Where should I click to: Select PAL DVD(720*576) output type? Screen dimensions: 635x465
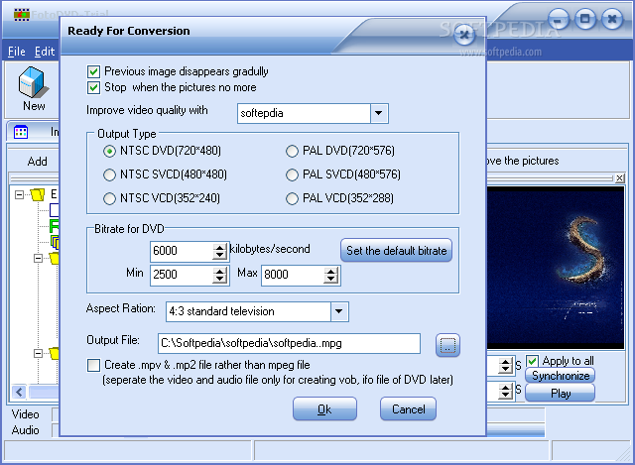tap(292, 152)
